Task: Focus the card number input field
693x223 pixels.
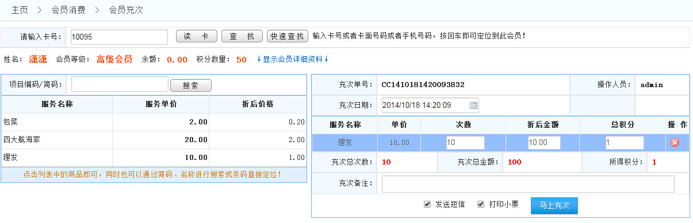Action: pyautogui.click(x=118, y=37)
